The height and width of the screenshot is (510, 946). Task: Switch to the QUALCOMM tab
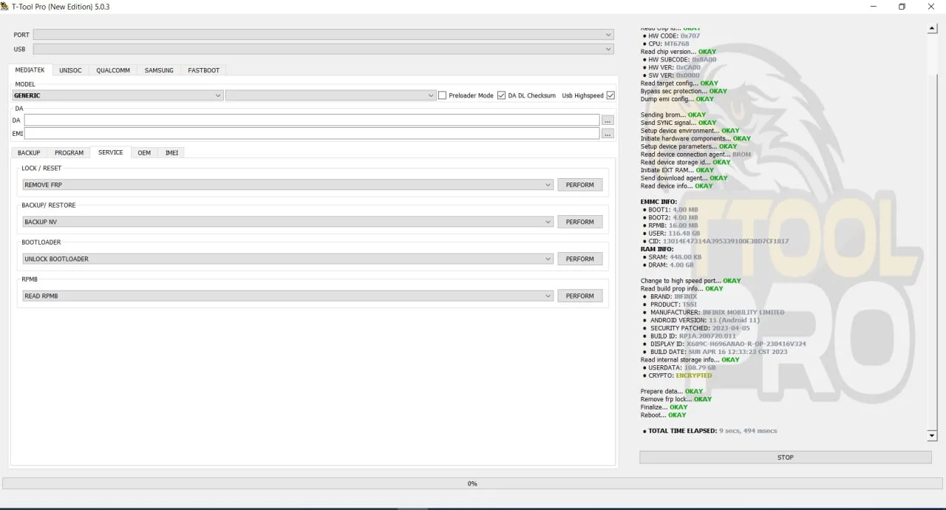(113, 70)
